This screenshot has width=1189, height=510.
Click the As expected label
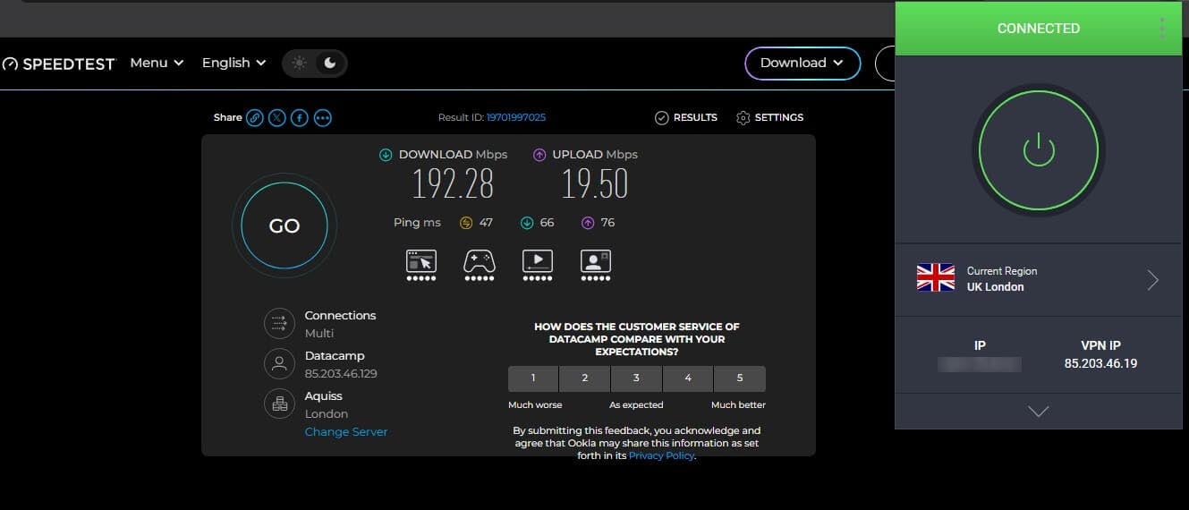tap(637, 405)
